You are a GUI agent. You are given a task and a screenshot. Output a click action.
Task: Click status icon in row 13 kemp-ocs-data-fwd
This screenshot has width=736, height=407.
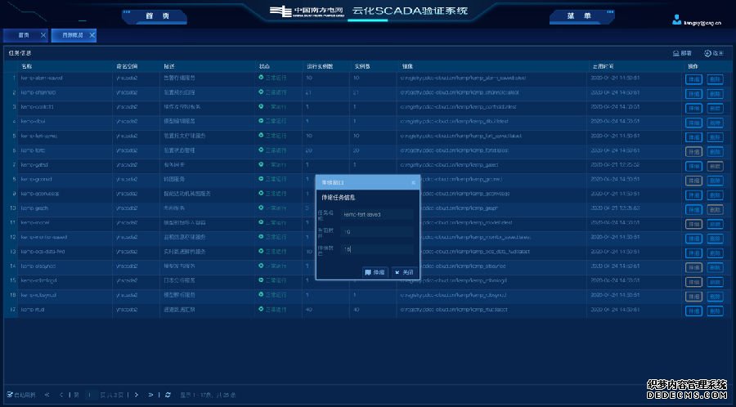(x=261, y=252)
